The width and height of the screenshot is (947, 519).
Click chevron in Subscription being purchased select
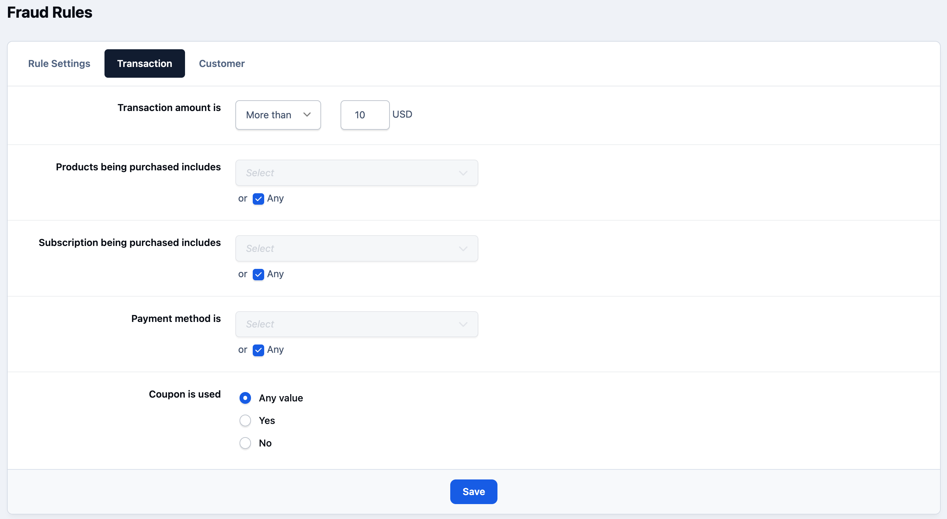pyautogui.click(x=463, y=249)
